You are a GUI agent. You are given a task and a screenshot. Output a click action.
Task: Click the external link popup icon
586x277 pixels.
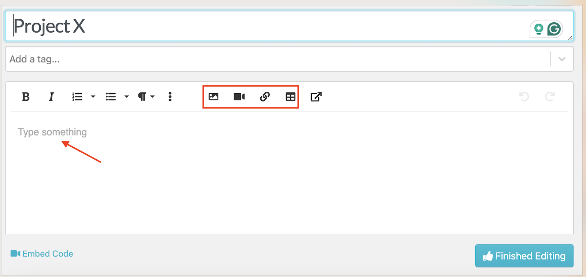click(x=316, y=97)
